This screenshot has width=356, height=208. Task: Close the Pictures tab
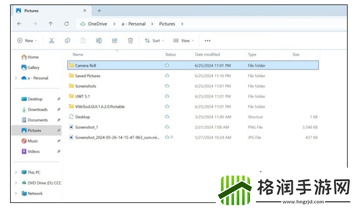pyautogui.click(x=85, y=11)
